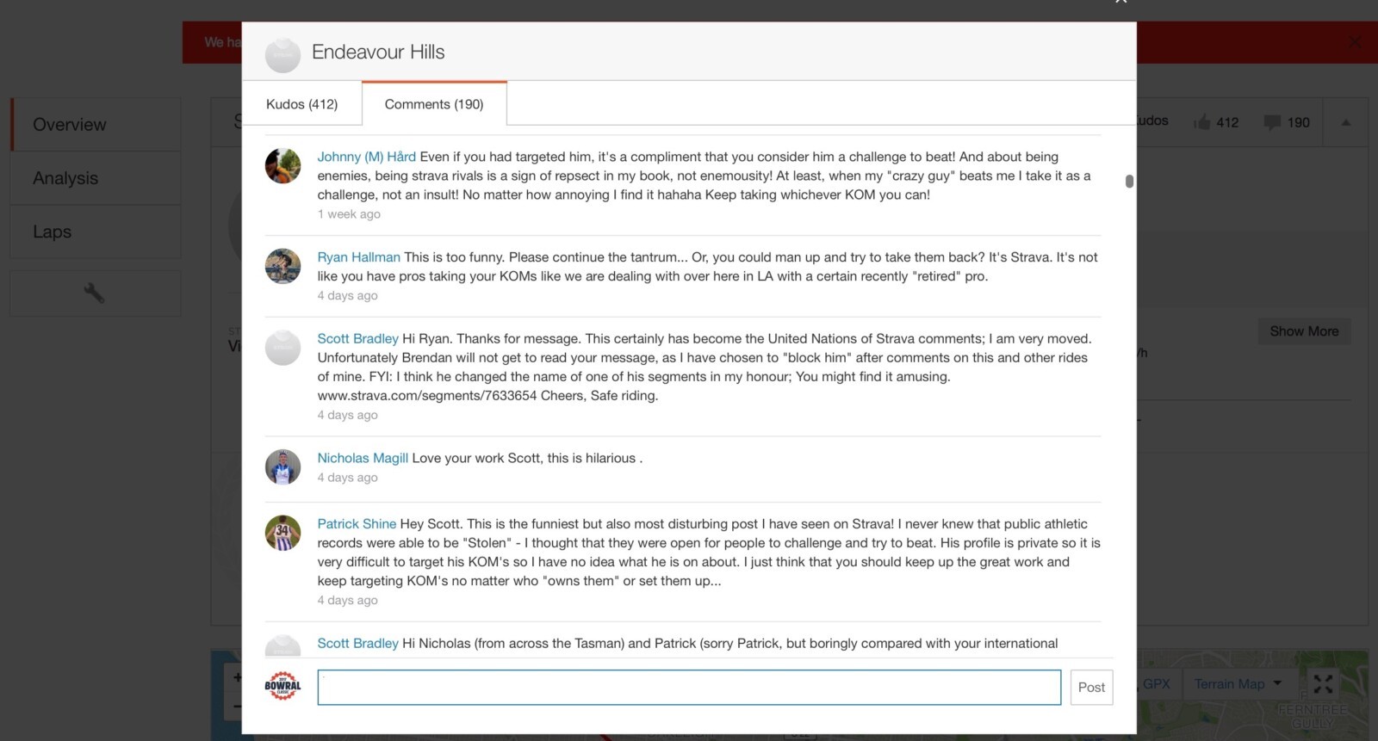The image size is (1378, 741).
Task: Click the thumbs-up kudos icon showing 412
Action: (1202, 122)
